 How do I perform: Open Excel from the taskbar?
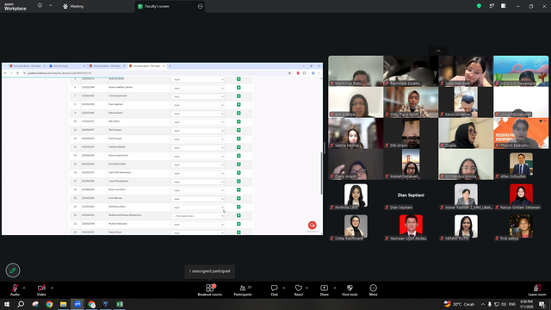click(120, 304)
